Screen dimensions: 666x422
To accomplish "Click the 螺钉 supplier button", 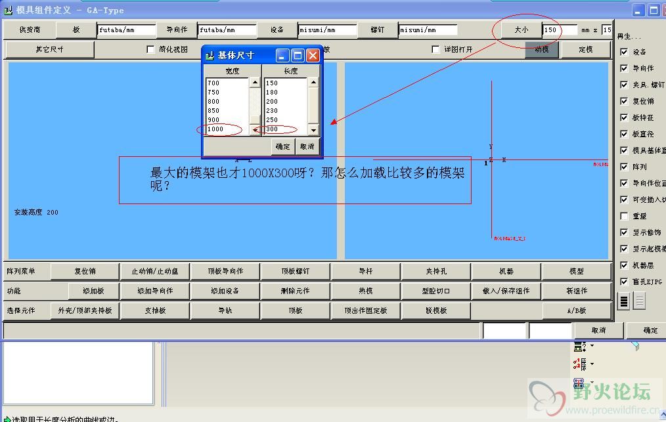I will tap(377, 30).
